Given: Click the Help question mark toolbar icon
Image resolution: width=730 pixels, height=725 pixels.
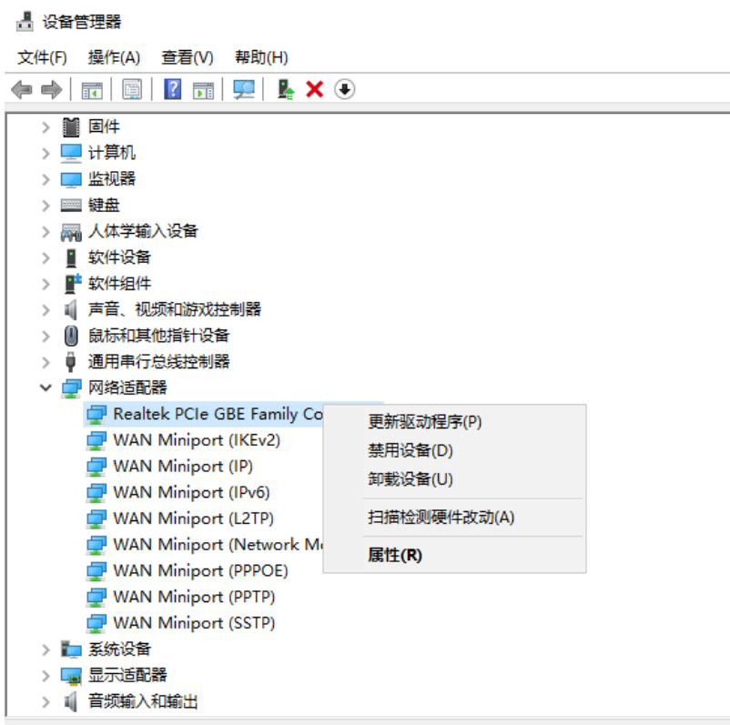Looking at the screenshot, I should (173, 89).
